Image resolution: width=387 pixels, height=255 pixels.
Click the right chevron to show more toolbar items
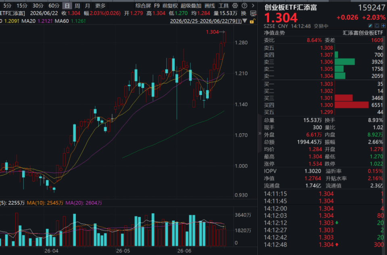pos(253,6)
